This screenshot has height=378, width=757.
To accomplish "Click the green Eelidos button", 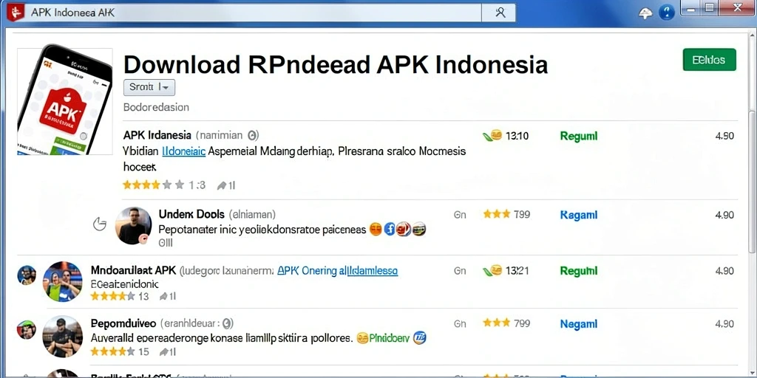I will [709, 60].
